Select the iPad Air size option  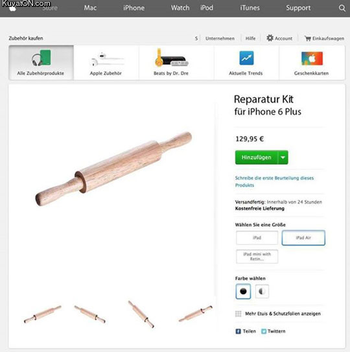(x=303, y=237)
